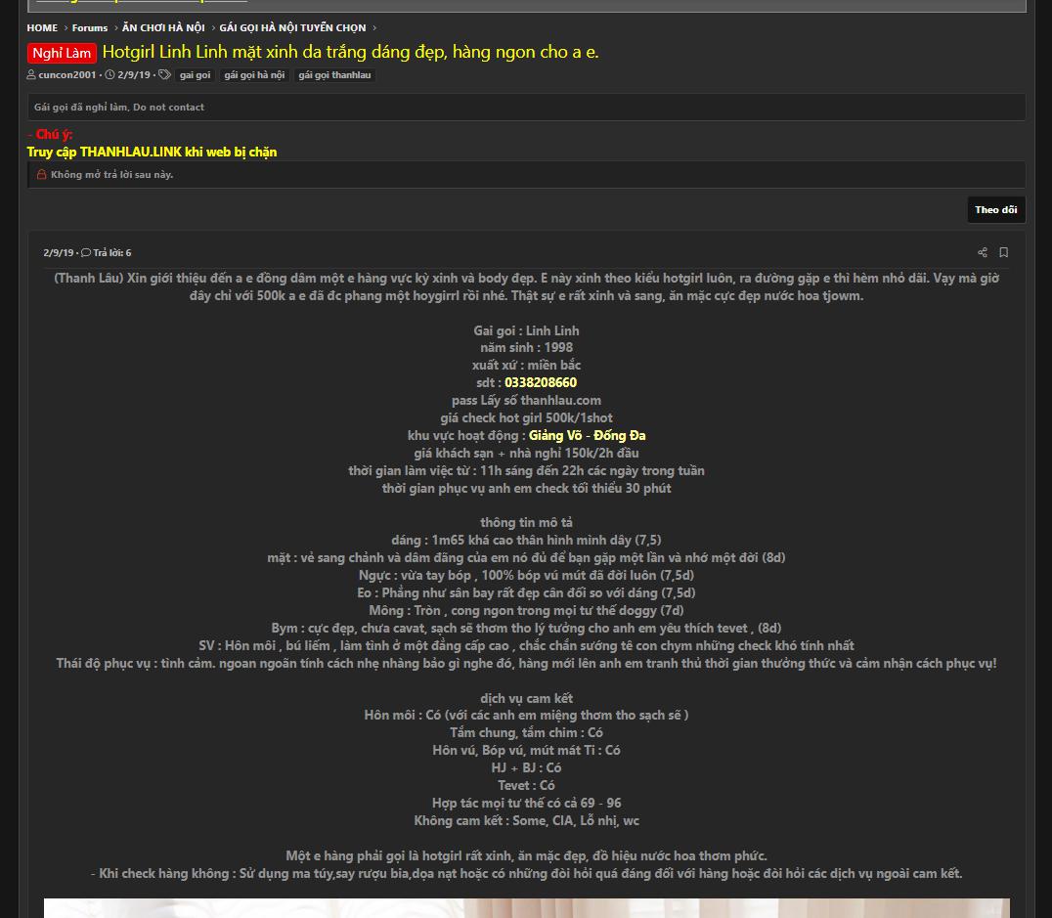This screenshot has width=1052, height=918.
Task: Click the red Nghỉ Làm prefix label
Action: (x=63, y=53)
